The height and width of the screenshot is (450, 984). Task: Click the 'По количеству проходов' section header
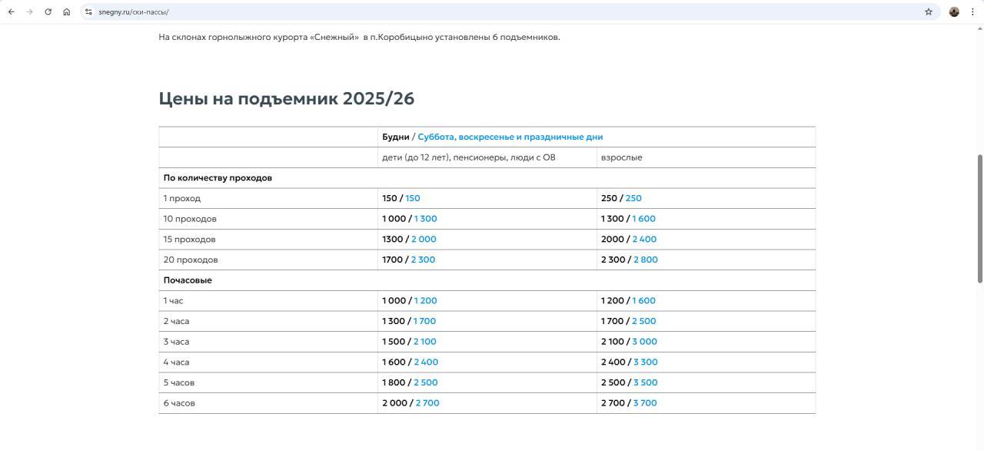218,177
